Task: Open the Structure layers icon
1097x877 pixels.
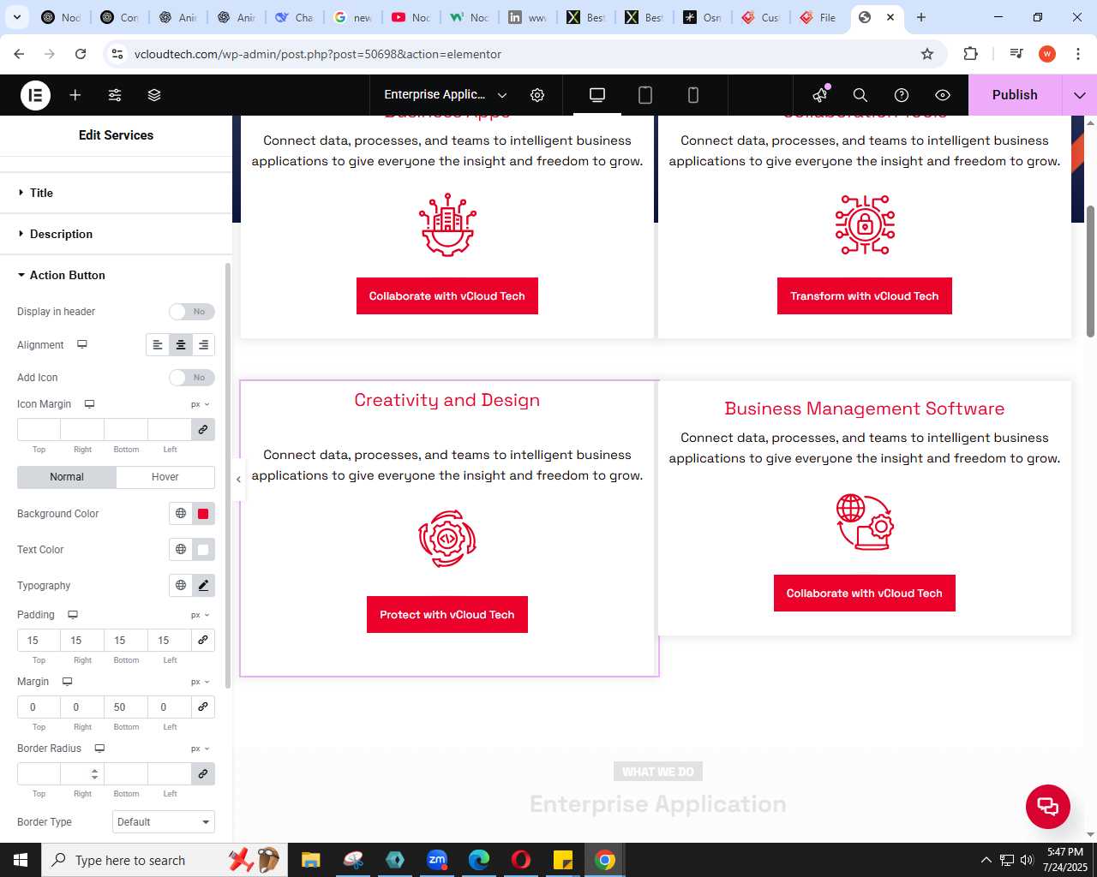Action: click(x=154, y=95)
